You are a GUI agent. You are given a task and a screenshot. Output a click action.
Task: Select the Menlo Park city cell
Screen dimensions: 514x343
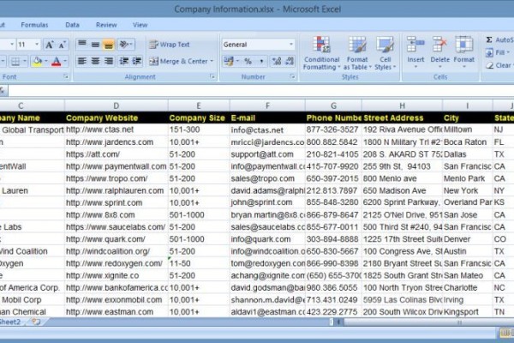(468, 178)
